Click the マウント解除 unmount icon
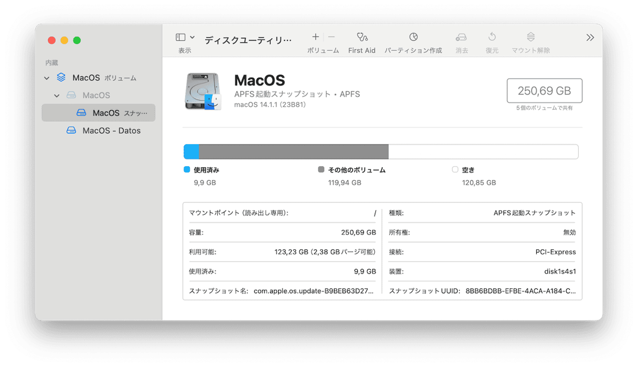Screen dimensions: 638x367 (x=531, y=37)
